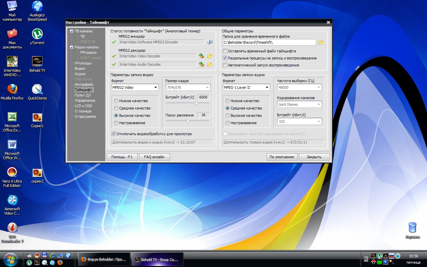Toggle automatic playback start checkbox
The image size is (427, 267).
[225, 65]
